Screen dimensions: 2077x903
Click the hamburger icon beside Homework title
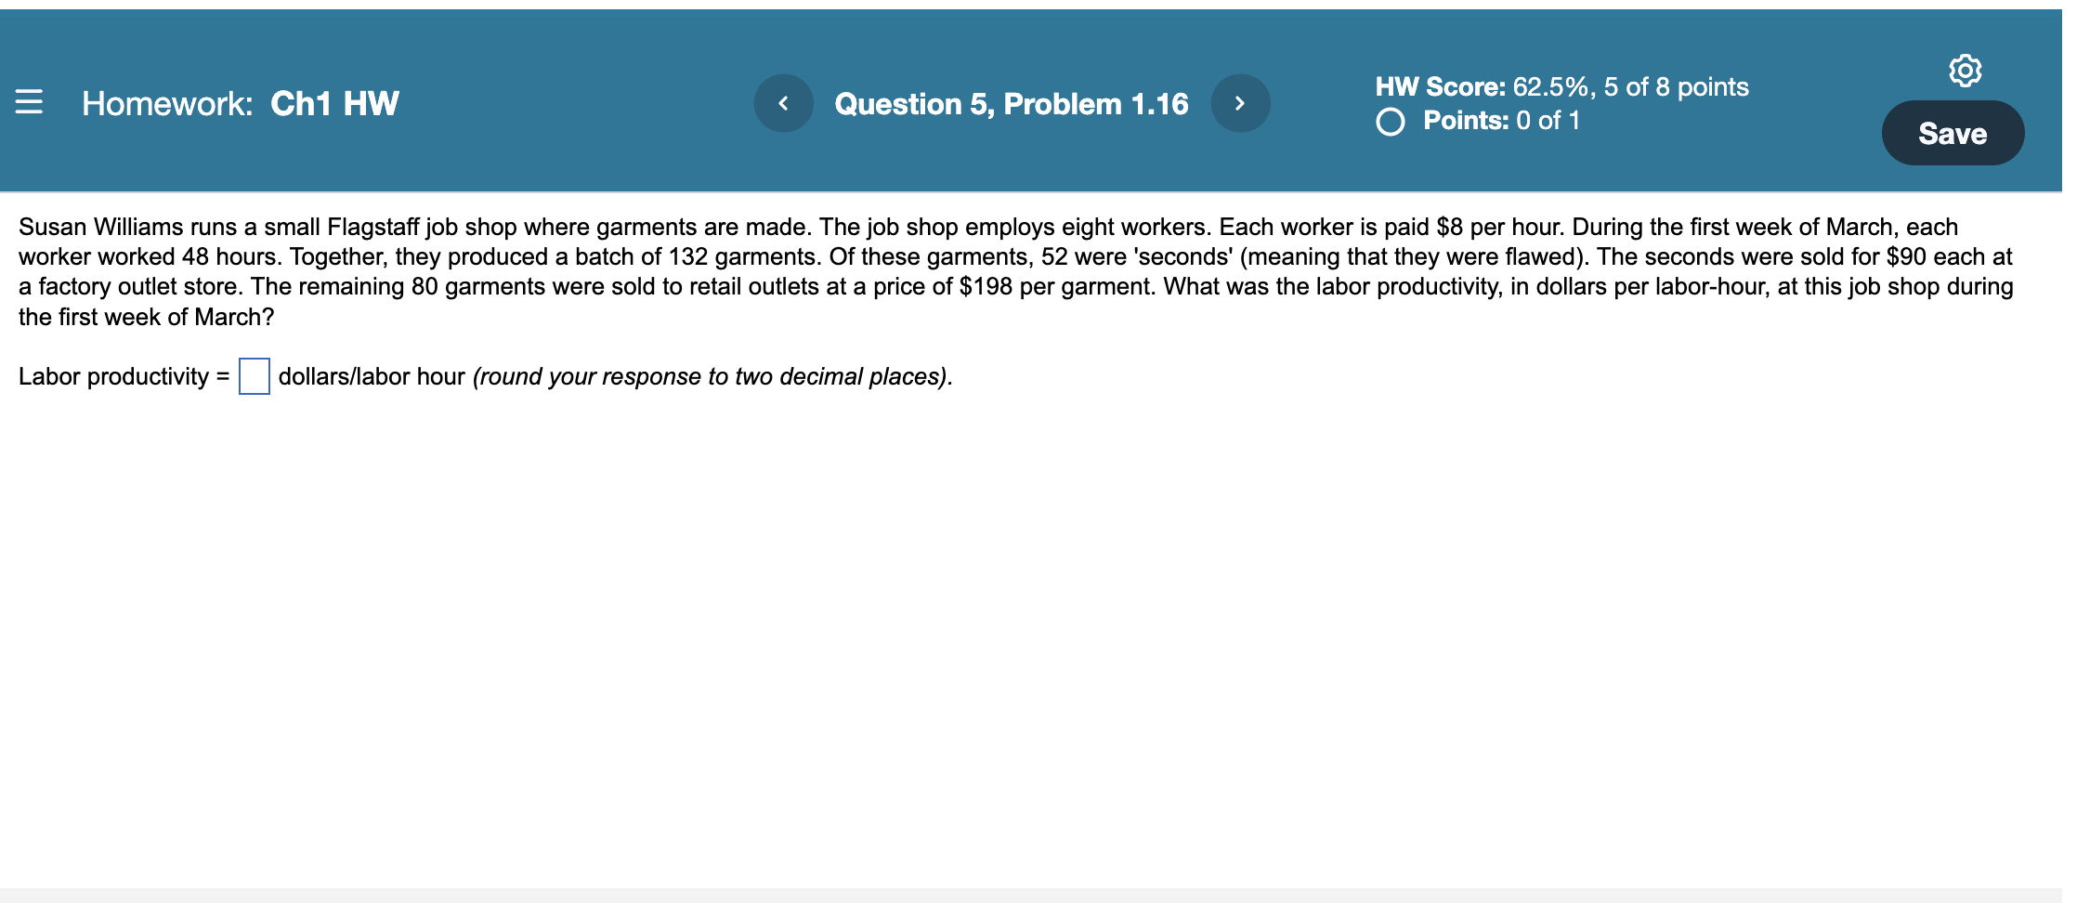coord(29,103)
